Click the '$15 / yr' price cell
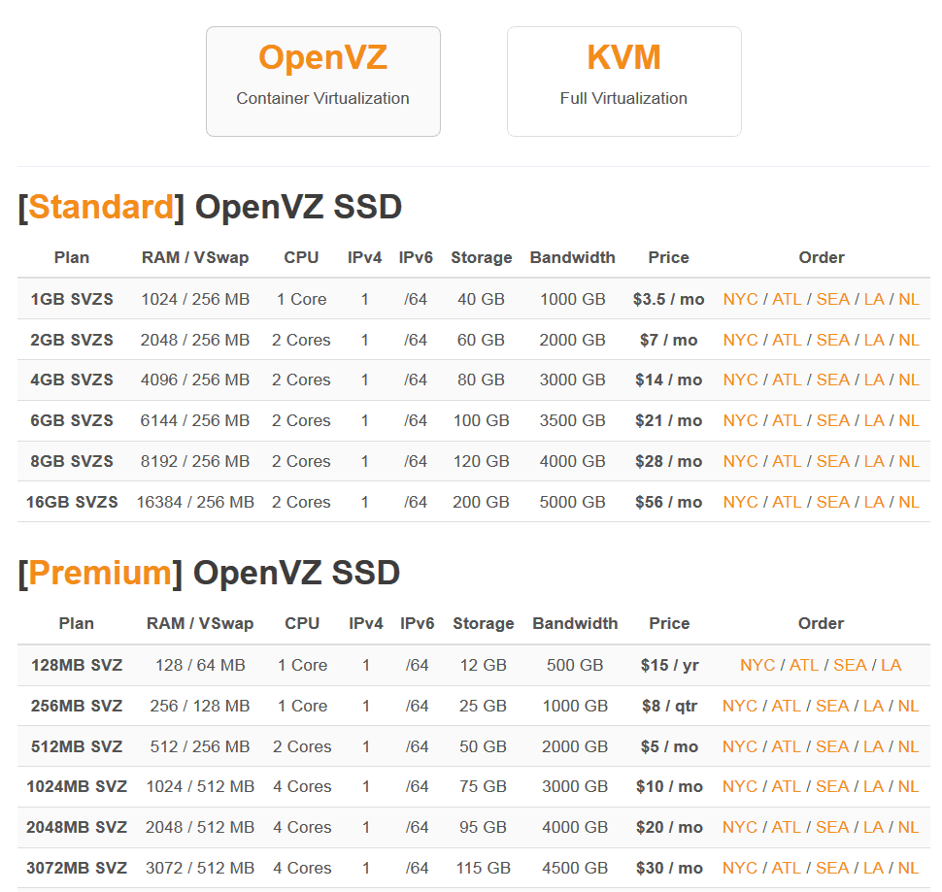The height and width of the screenshot is (892, 942). 670,665
